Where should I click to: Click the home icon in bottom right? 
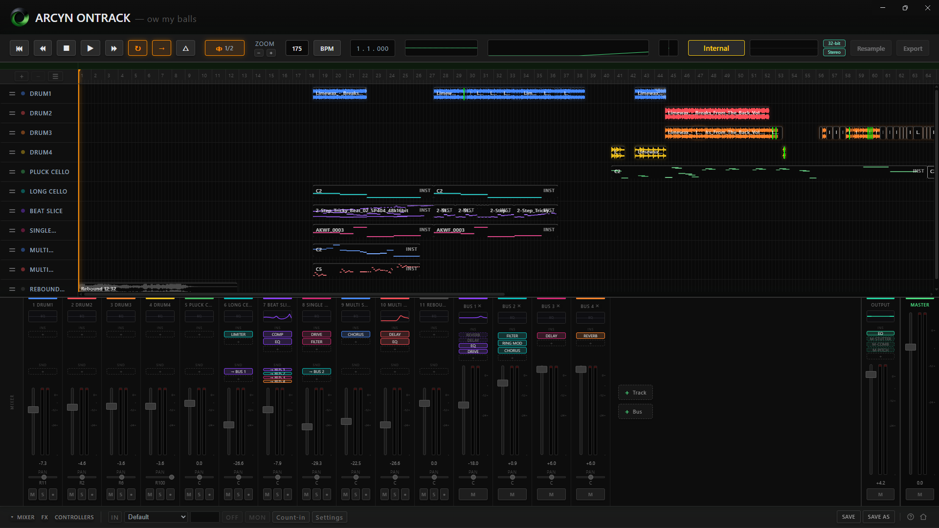point(923,517)
